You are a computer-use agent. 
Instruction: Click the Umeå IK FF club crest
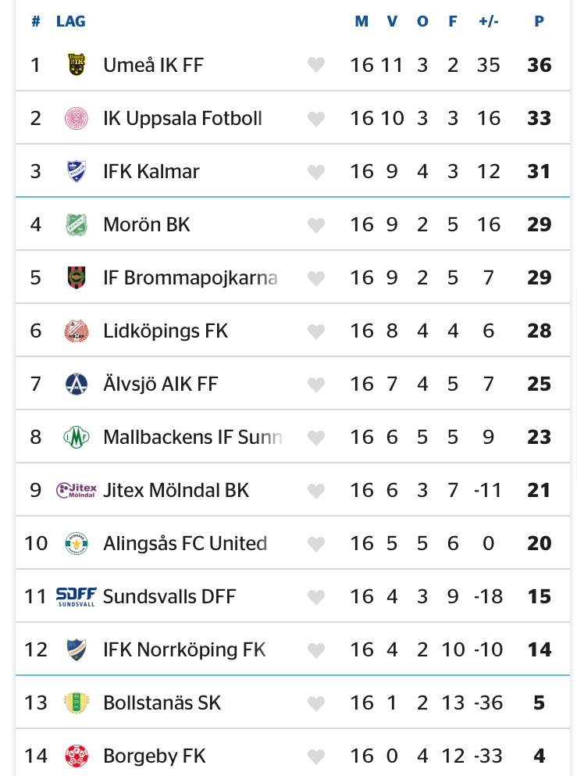[x=77, y=65]
